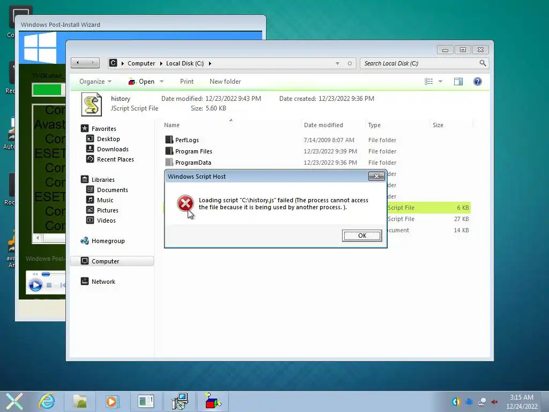Viewport: 549px width, 412px height.
Task: Click the blue Help icon
Action: 478,82
